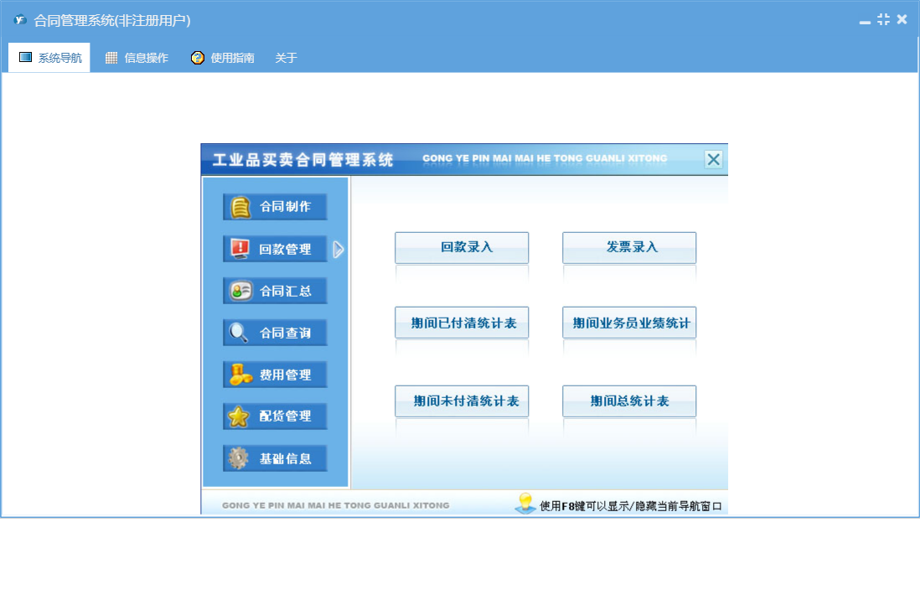
Task: Click the app logo in title bar
Action: 21,20
